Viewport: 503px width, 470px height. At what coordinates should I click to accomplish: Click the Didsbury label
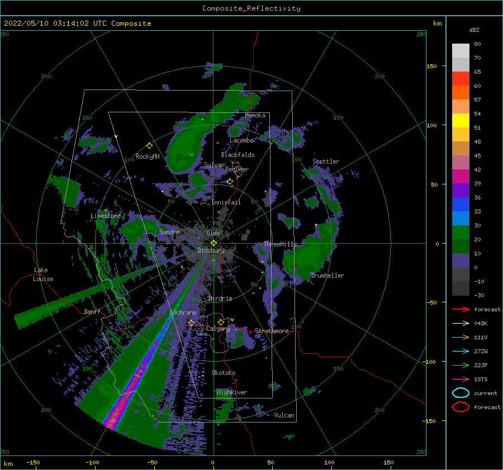click(x=211, y=250)
